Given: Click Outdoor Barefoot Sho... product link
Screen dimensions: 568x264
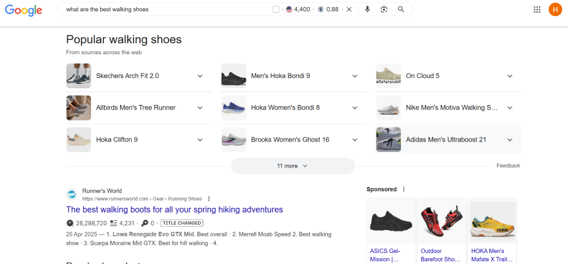Looking at the screenshot, I should (440, 255).
